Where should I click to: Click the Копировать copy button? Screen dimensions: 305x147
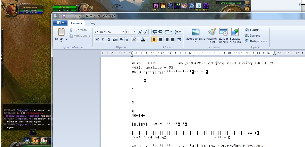point(79,36)
